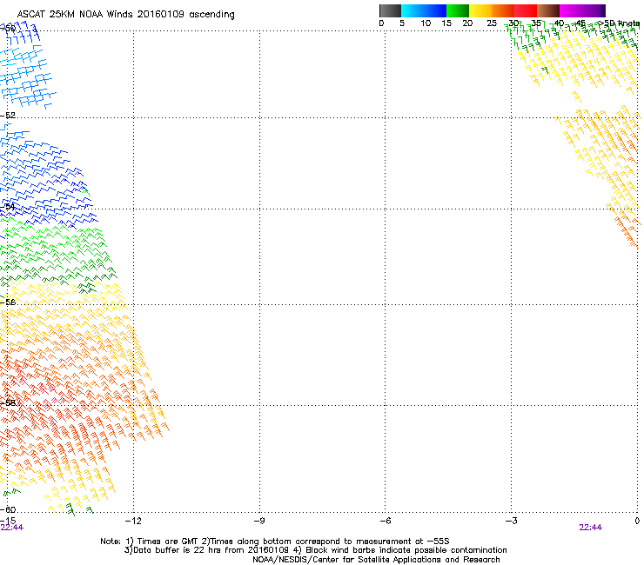Viewport: 644px width, 565px height.
Task: Click the '-52' latitude axis label
Action: click(x=8, y=116)
